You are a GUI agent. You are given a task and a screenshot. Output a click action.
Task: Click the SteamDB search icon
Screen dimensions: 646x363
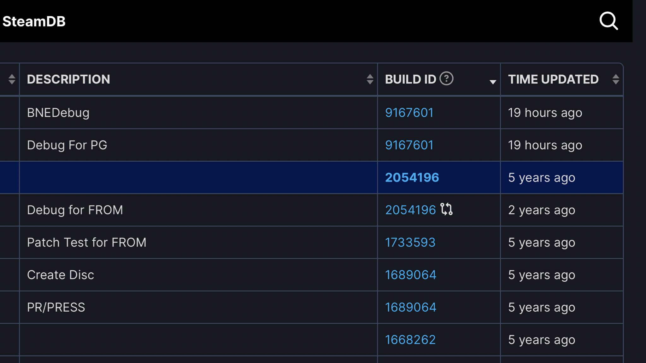[x=608, y=21]
